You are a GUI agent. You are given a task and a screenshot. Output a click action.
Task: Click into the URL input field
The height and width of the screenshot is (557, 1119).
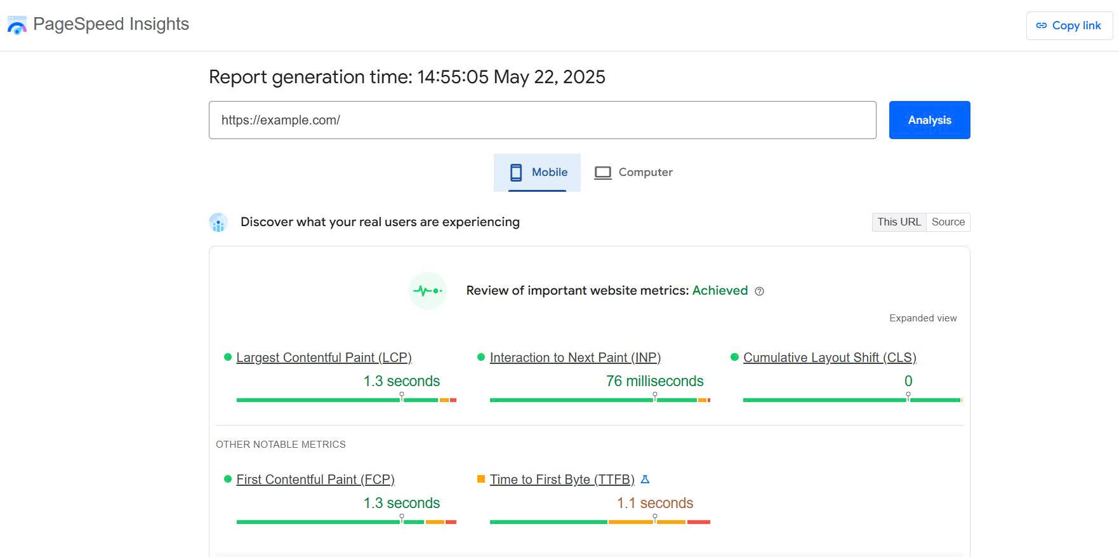pos(542,120)
